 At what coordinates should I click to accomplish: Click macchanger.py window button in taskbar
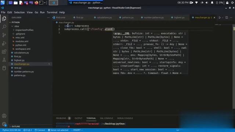point(86,3)
